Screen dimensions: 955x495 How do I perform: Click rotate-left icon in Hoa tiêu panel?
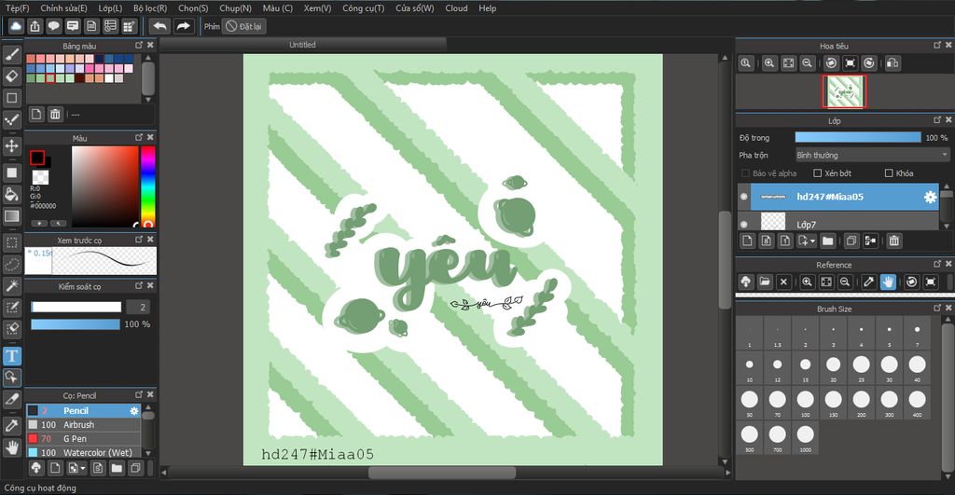coord(831,62)
